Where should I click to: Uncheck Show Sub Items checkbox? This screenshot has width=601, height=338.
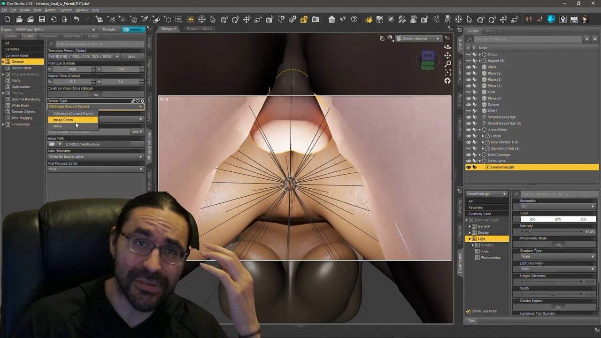(468, 311)
